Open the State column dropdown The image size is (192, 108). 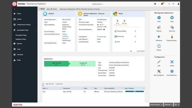pos(92,88)
